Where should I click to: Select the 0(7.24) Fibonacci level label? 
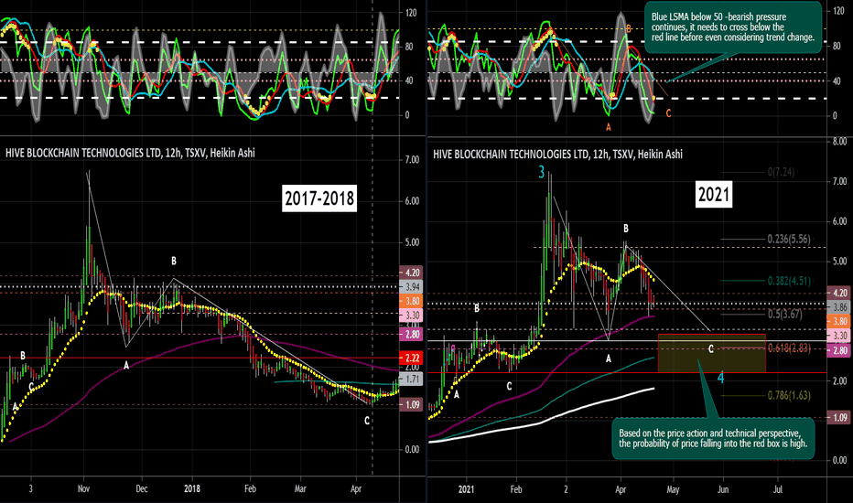click(782, 172)
